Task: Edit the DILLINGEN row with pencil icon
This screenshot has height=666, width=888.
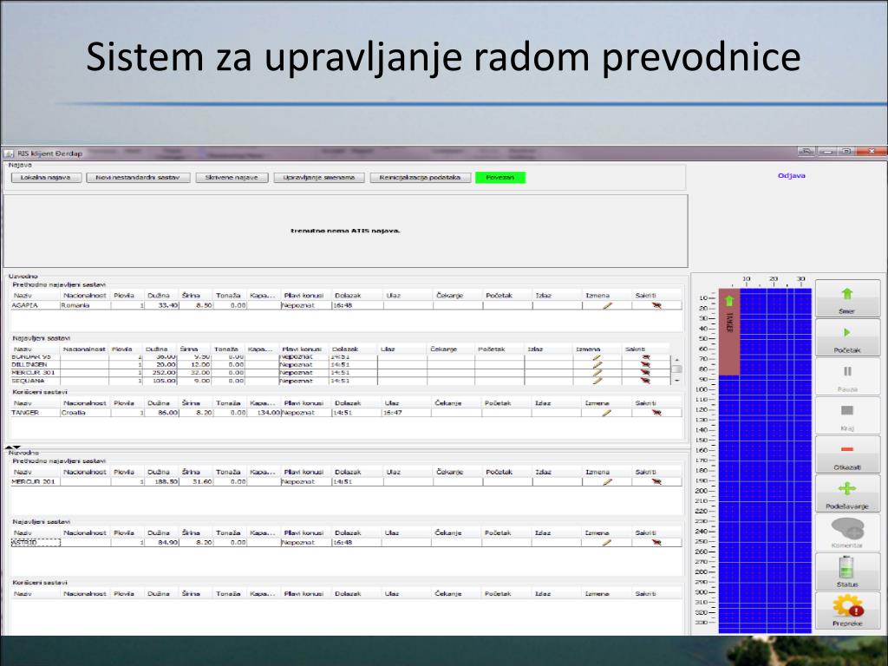Action: tap(597, 365)
